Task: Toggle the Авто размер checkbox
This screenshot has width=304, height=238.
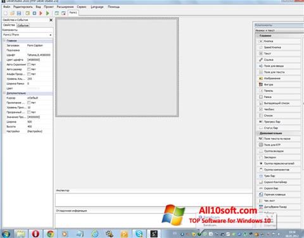Action: (x=29, y=70)
